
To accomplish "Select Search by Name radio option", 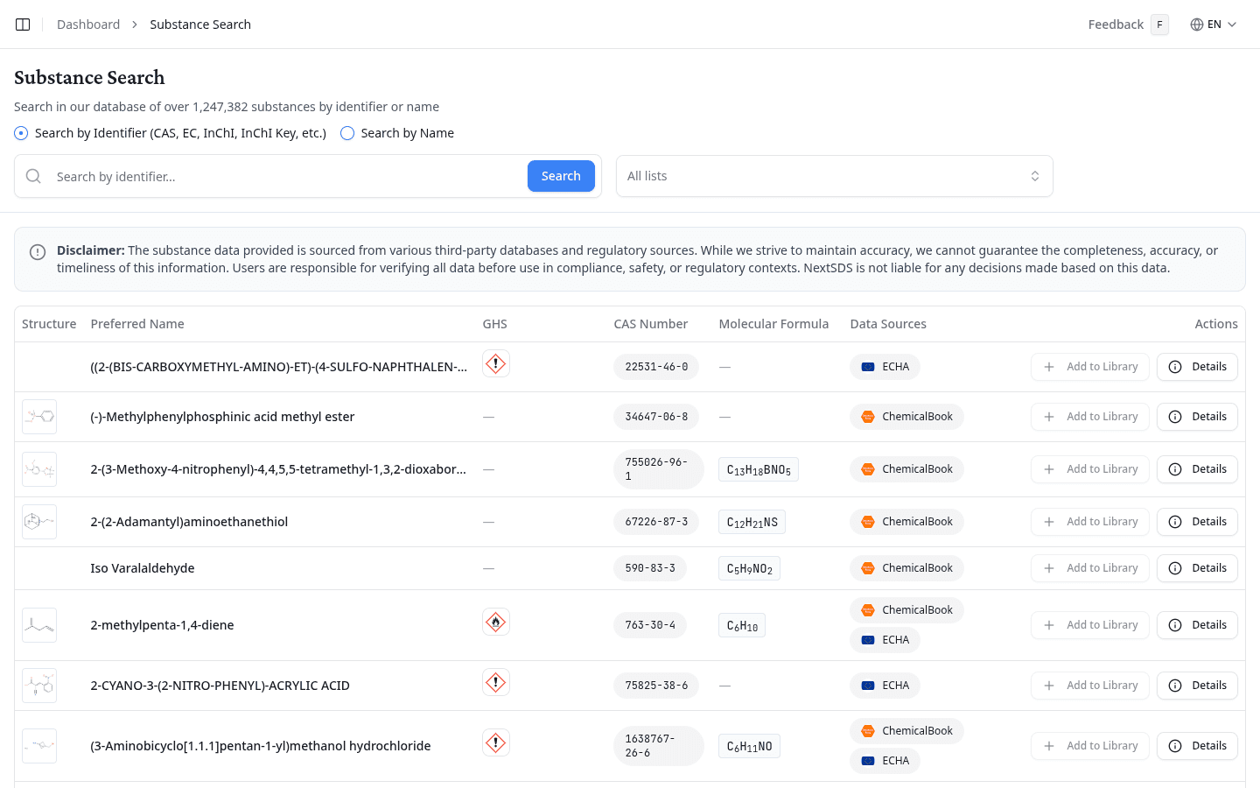I will tap(347, 133).
